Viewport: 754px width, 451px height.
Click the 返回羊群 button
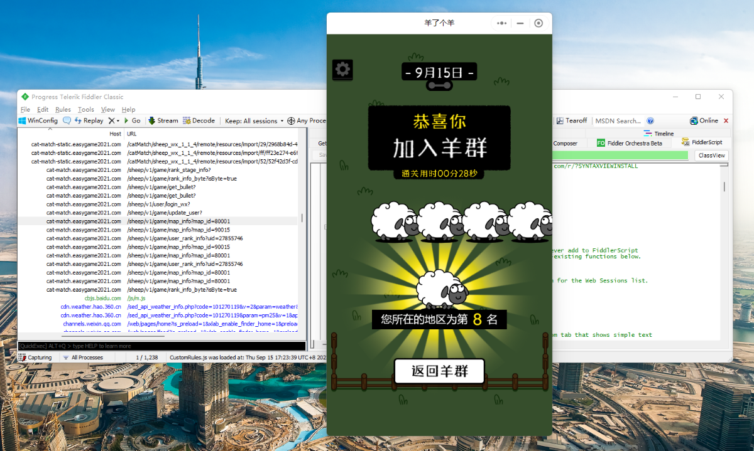[x=440, y=371]
